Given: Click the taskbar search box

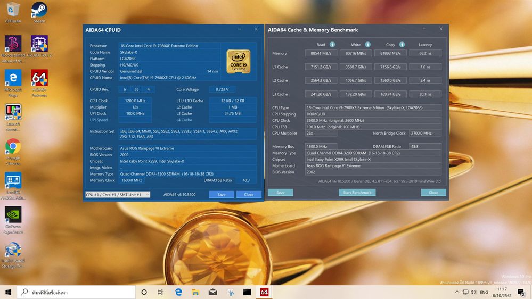Looking at the screenshot, I should (76, 292).
